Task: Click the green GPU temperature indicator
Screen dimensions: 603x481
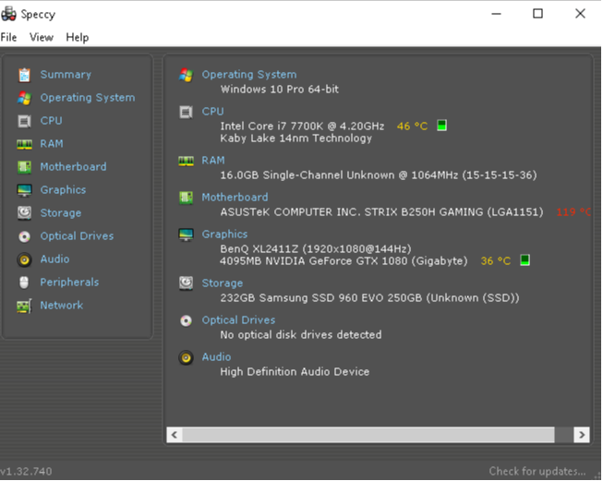Action: coord(525,261)
